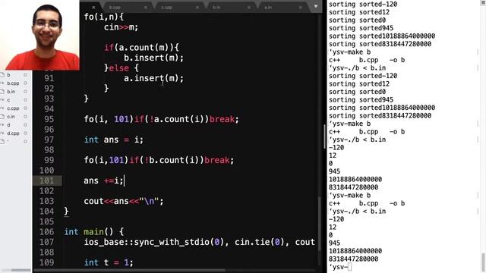The height and width of the screenshot is (273, 486).
Task: Click the '!a.count(i)' break loop line
Action: pyautogui.click(x=162, y=120)
